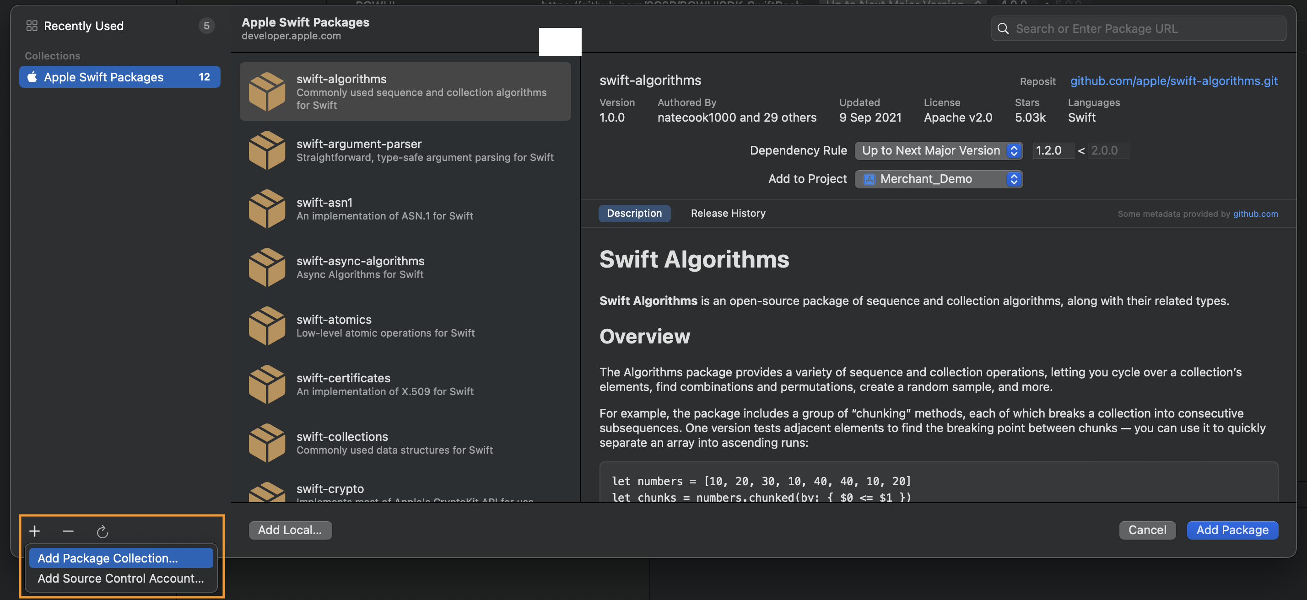
Task: Click the '5.03k' stars value
Action: (x=1030, y=118)
